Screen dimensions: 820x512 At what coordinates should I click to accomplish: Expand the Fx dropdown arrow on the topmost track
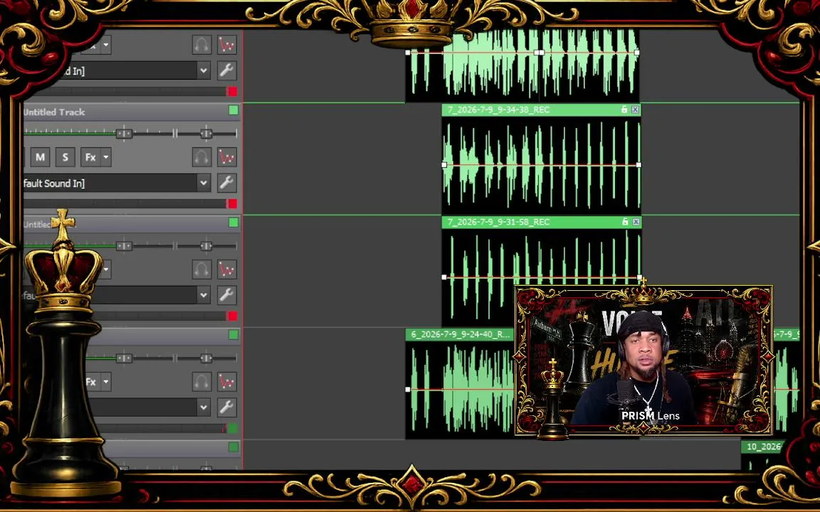(x=106, y=44)
